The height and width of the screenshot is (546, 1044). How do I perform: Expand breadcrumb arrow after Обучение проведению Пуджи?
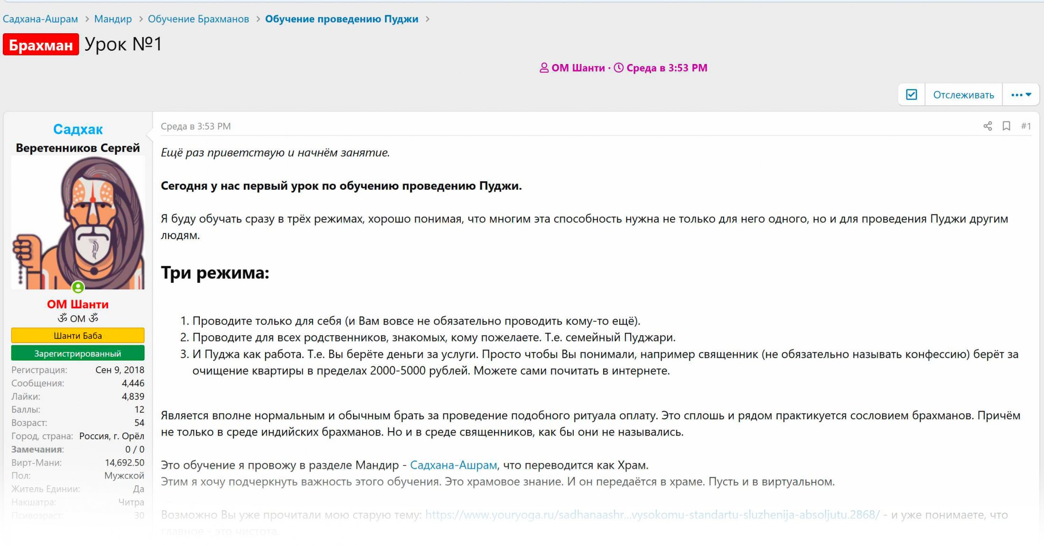[x=428, y=19]
